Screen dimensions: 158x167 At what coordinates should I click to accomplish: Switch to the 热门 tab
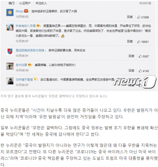point(11,3)
